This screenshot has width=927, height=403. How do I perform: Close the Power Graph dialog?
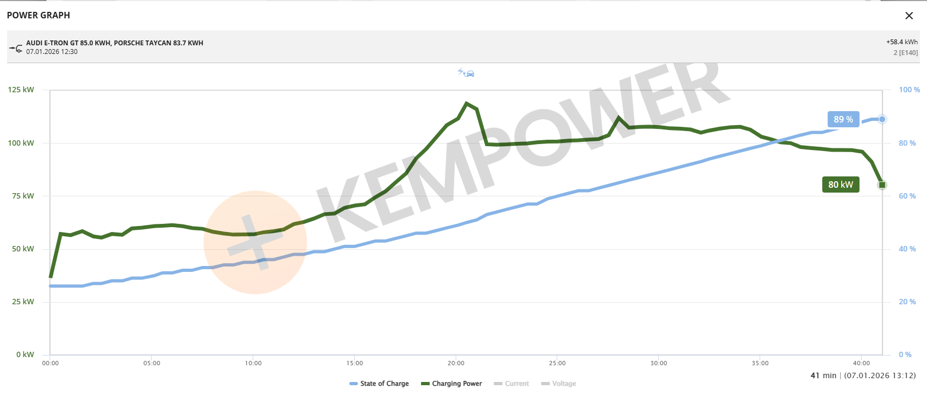coord(909,16)
